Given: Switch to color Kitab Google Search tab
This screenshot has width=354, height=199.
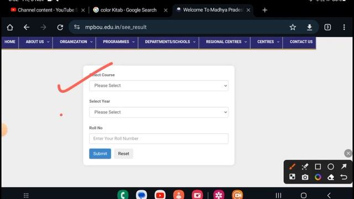Looking at the screenshot, I should 128,10.
